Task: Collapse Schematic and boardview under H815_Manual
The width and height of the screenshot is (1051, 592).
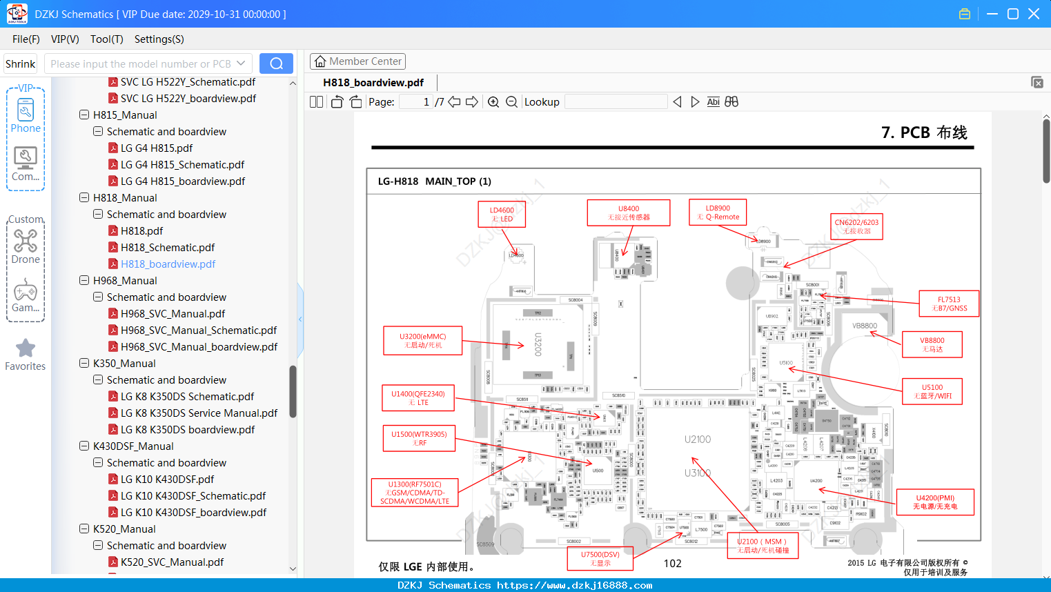Action: coord(98,131)
